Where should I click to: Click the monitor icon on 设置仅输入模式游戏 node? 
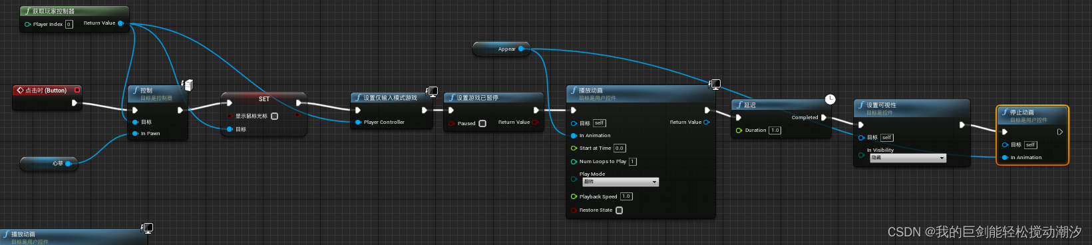click(x=433, y=91)
